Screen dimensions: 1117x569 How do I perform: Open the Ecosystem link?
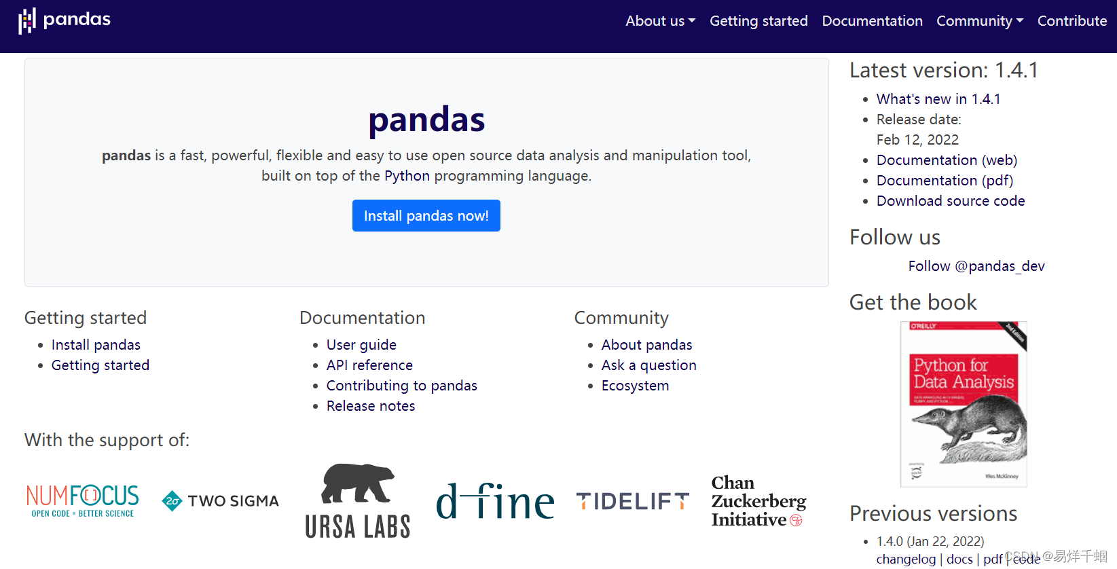pyautogui.click(x=636, y=386)
